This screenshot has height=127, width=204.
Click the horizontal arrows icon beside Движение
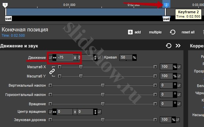54,58
